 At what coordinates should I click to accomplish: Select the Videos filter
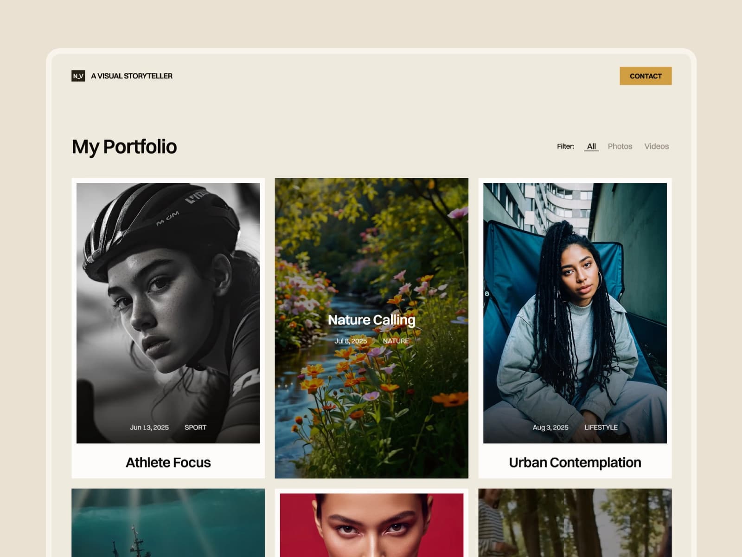[656, 146]
